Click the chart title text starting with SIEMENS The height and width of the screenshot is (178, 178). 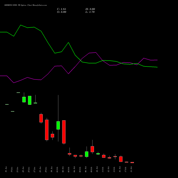[x=26, y=5]
